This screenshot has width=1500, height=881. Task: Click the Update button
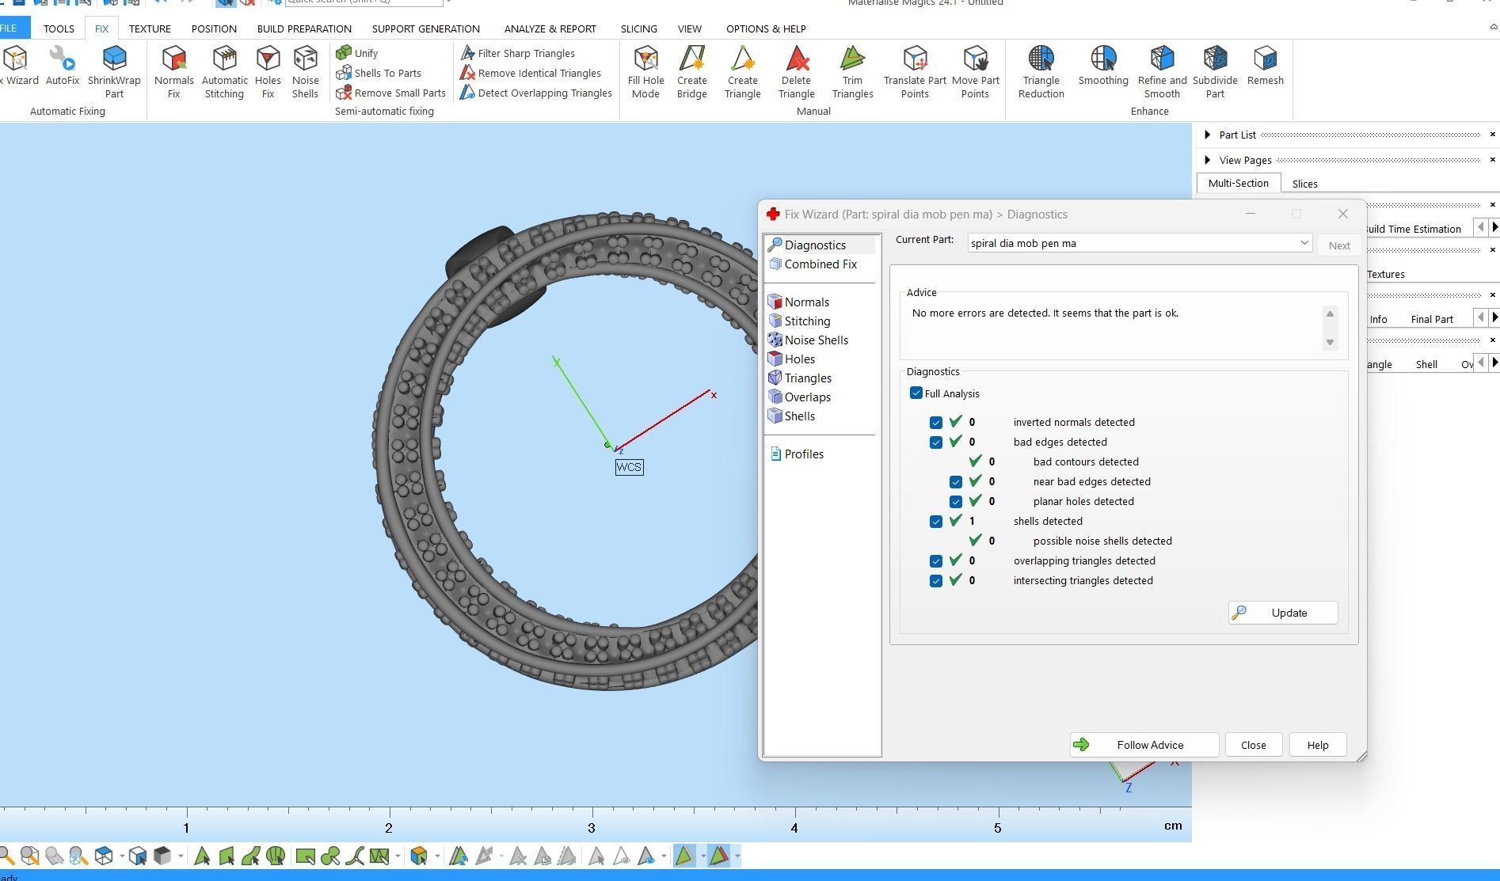click(x=1283, y=613)
